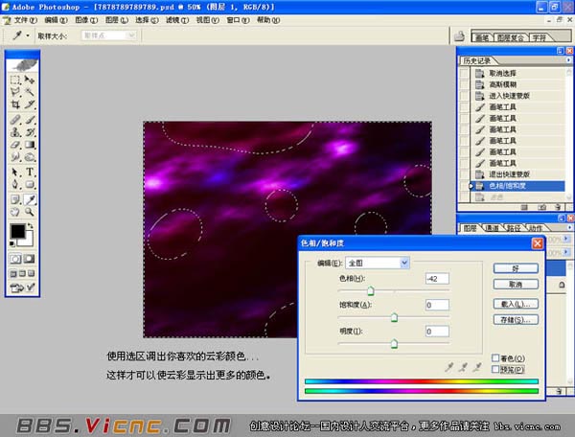Screen dimensions: 575x437
Task: Select the Blur tool
Action: click(x=15, y=157)
